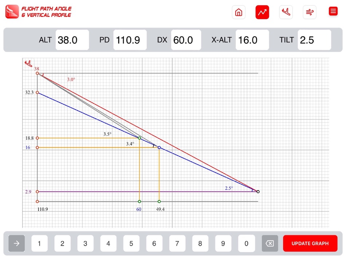Click the TILT label
This screenshot has width=346, height=259.
coord(287,40)
